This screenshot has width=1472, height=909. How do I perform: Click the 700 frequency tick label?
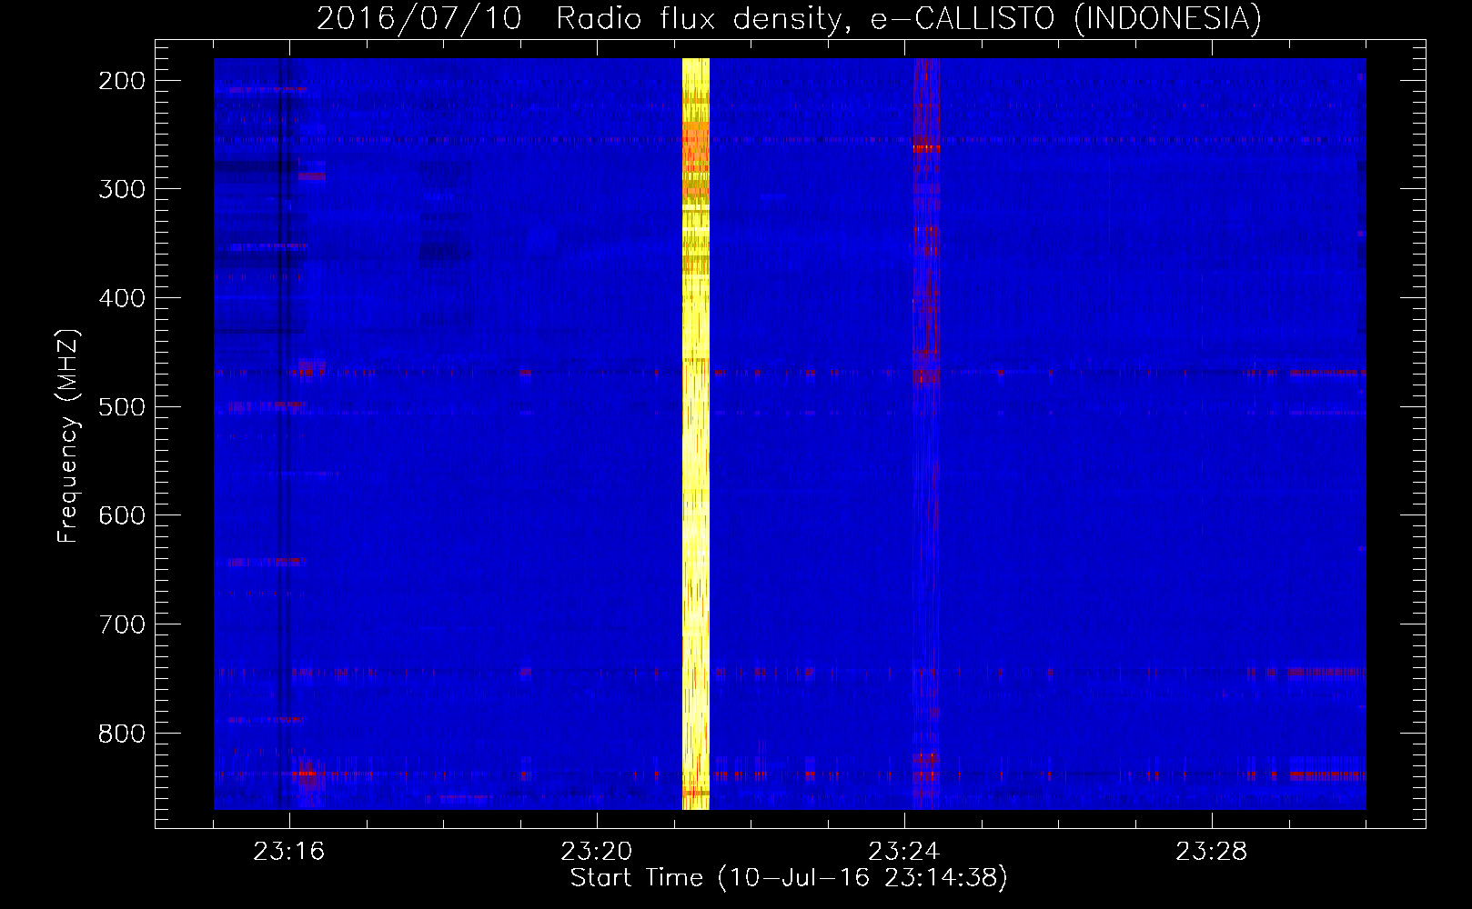click(122, 624)
